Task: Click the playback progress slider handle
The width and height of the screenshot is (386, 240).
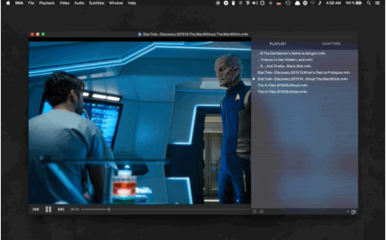Action: pyautogui.click(x=109, y=209)
